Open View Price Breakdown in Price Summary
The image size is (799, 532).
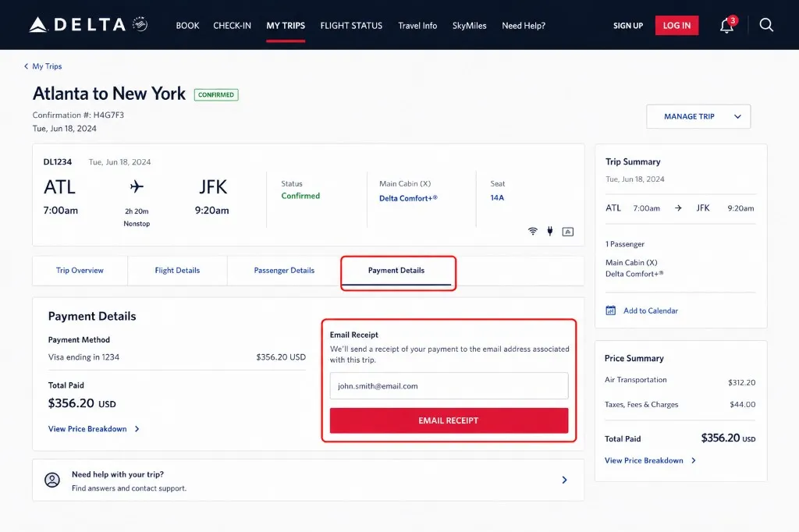650,461
